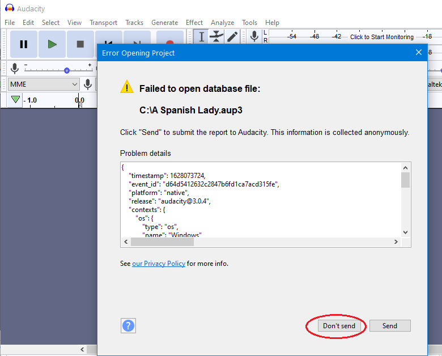Select the Envelope tool
Screen dimensions: 442x356
[216, 37]
